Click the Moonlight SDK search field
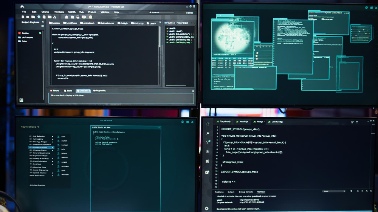Screen dimensions: 378x212 click(x=160, y=12)
